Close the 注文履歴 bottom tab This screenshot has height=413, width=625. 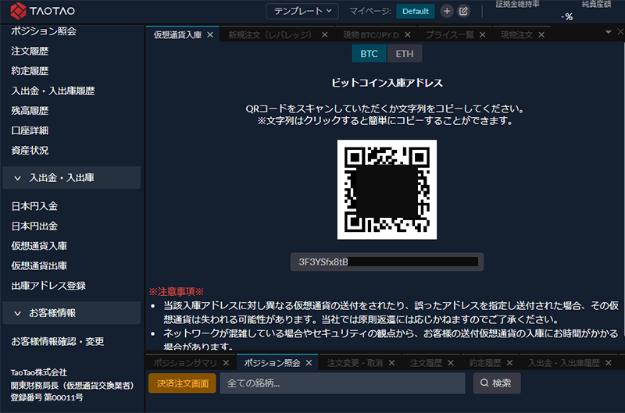451,363
